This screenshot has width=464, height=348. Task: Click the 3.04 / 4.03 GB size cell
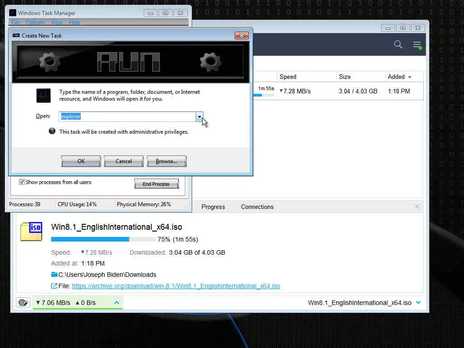pos(358,91)
